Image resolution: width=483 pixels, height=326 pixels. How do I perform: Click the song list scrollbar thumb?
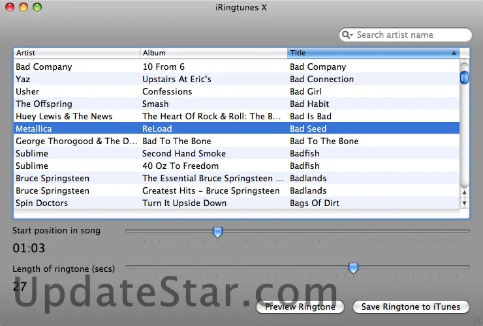click(x=465, y=77)
